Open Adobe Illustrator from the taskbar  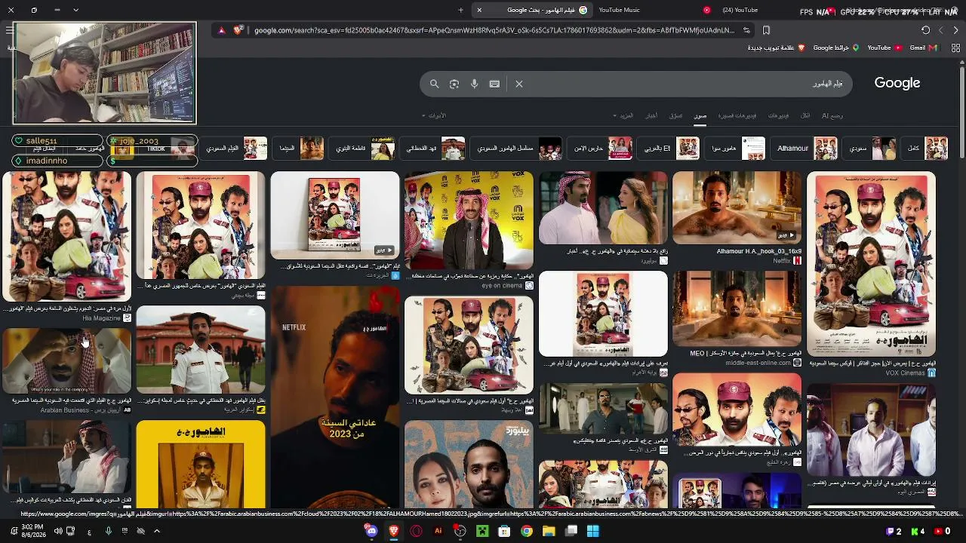(x=438, y=531)
